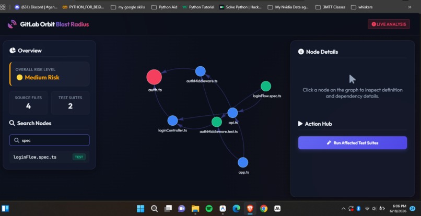Open Windows taskbar search
The height and width of the screenshot is (216, 421).
point(154,209)
